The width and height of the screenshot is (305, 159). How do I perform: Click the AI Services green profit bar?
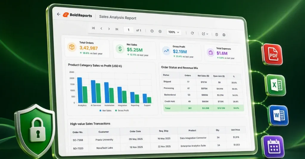point(98,93)
